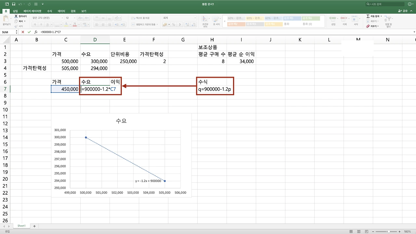The image size is (416, 234).
Task: Click the smiley feedback icon
Action: (x=409, y=4)
